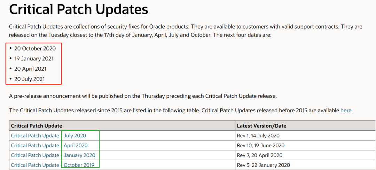Follow the "here" link for pre-2015 updates
This screenshot has height=170, width=376.
click(x=346, y=111)
